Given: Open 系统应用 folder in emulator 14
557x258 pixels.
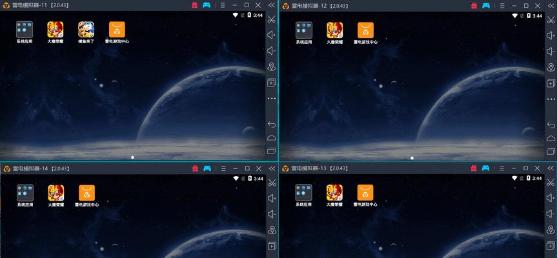Looking at the screenshot, I should (x=25, y=193).
